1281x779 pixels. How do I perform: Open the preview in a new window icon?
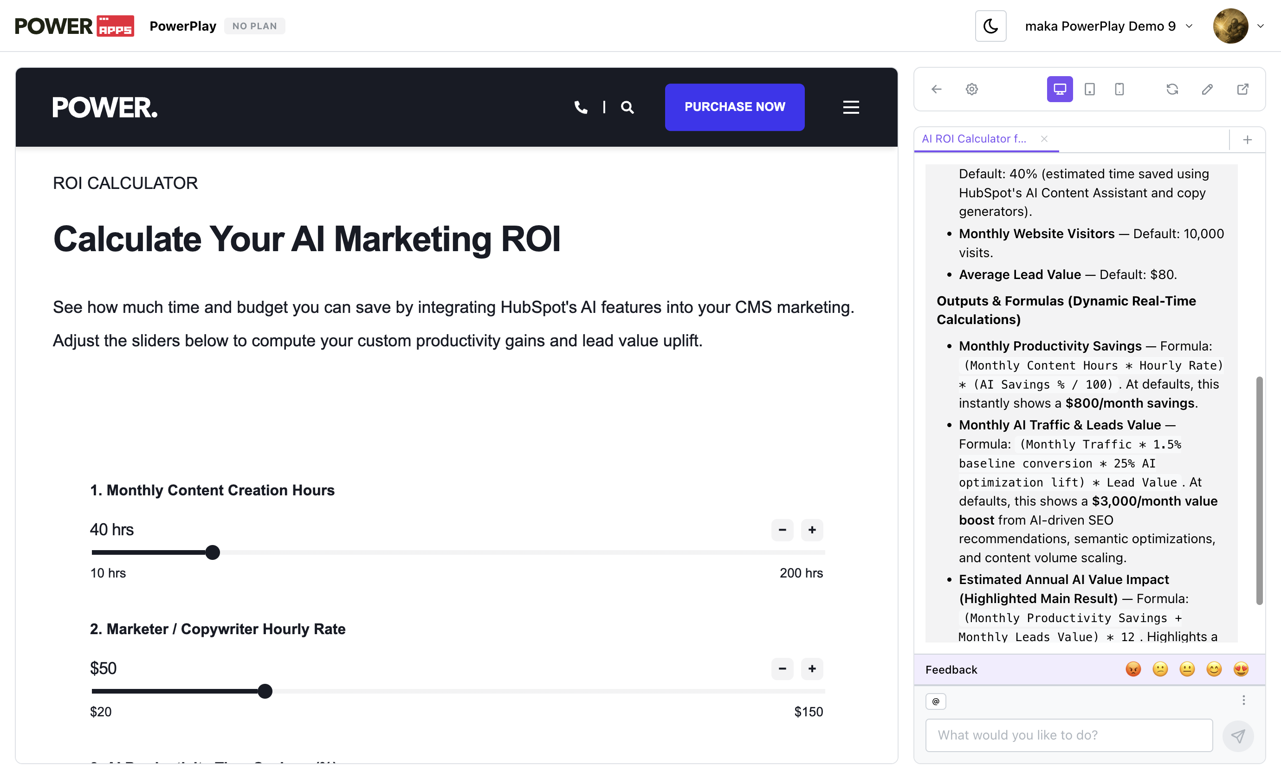point(1242,90)
